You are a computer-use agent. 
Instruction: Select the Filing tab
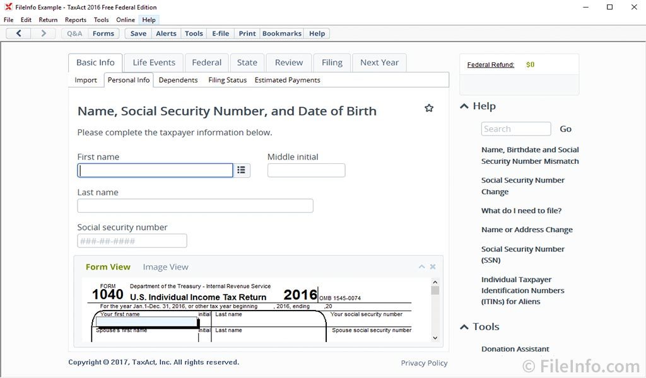[x=332, y=62]
